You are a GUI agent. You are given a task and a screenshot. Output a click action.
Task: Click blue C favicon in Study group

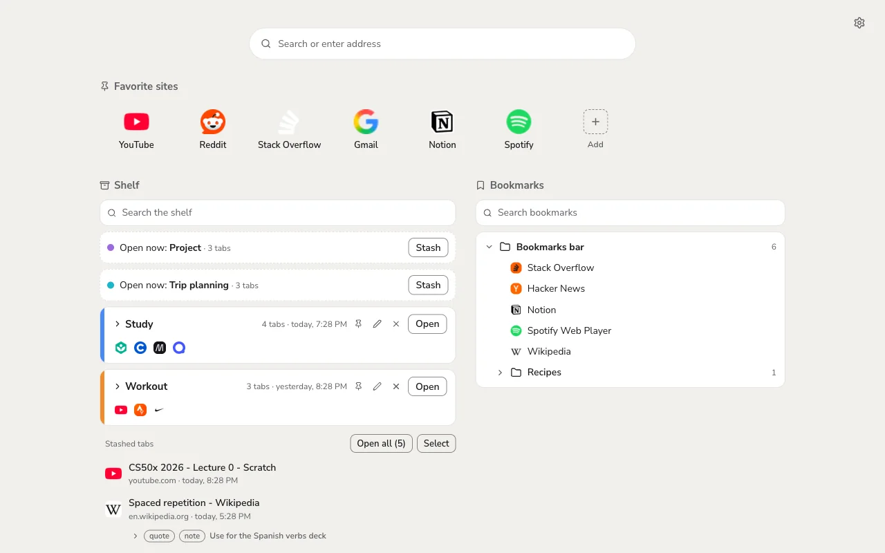(140, 348)
